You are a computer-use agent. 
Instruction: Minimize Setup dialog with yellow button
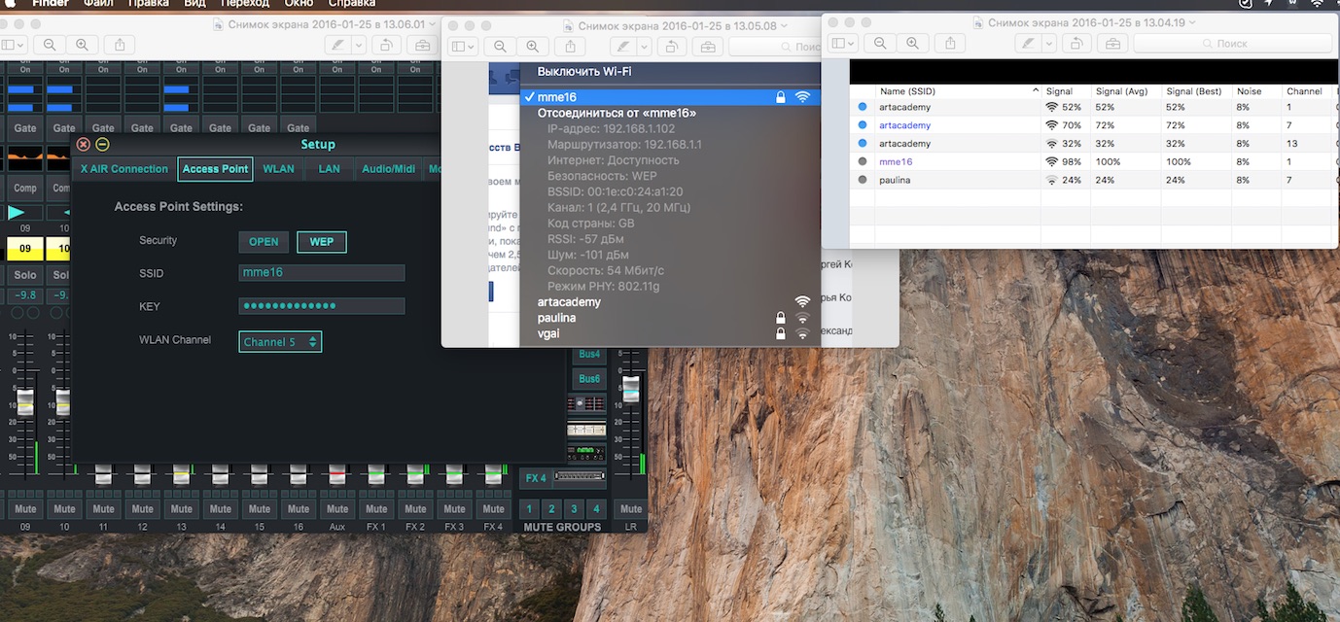coord(102,144)
